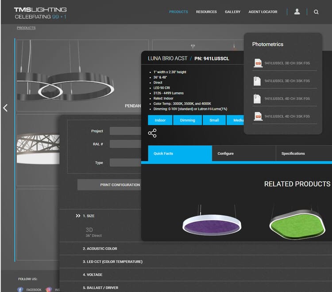The image size is (332, 292).
Task: Switch to the Quick Facts tab
Action: (x=180, y=154)
